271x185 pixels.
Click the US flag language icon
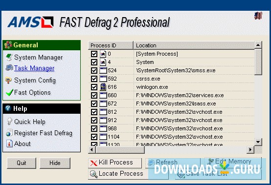258,16
